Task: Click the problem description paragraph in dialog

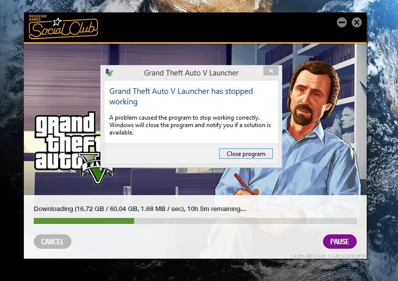Action: click(x=190, y=125)
